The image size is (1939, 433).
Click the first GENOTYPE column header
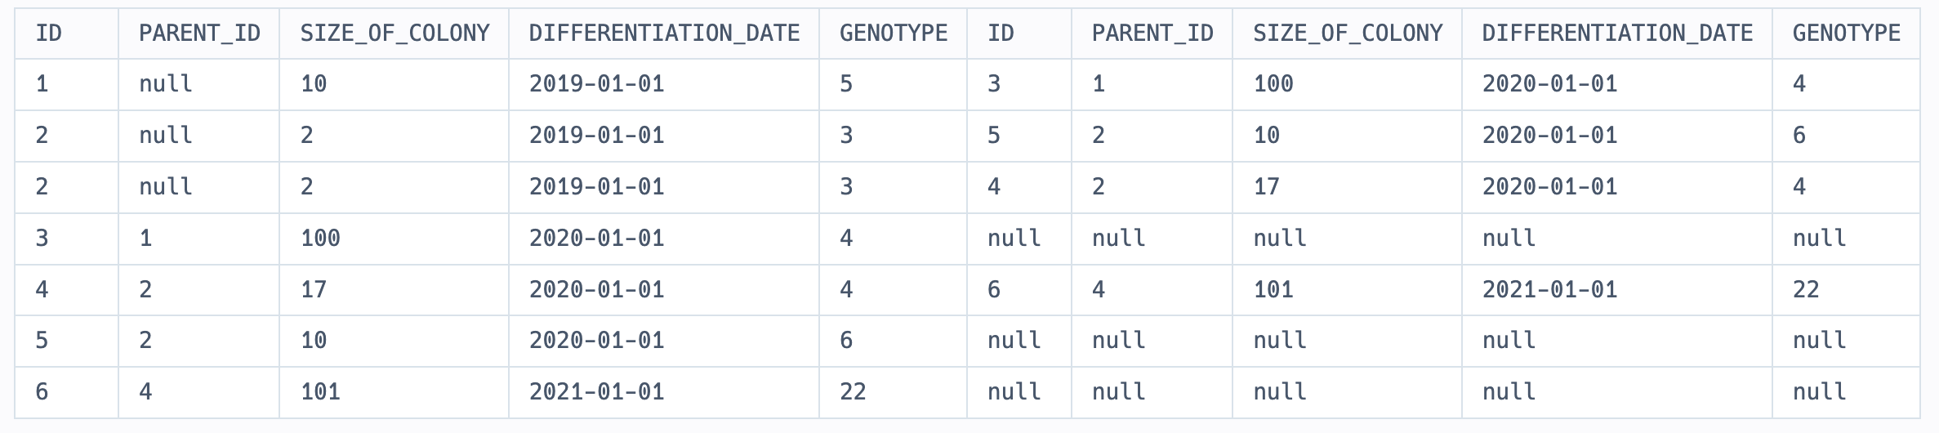(894, 33)
